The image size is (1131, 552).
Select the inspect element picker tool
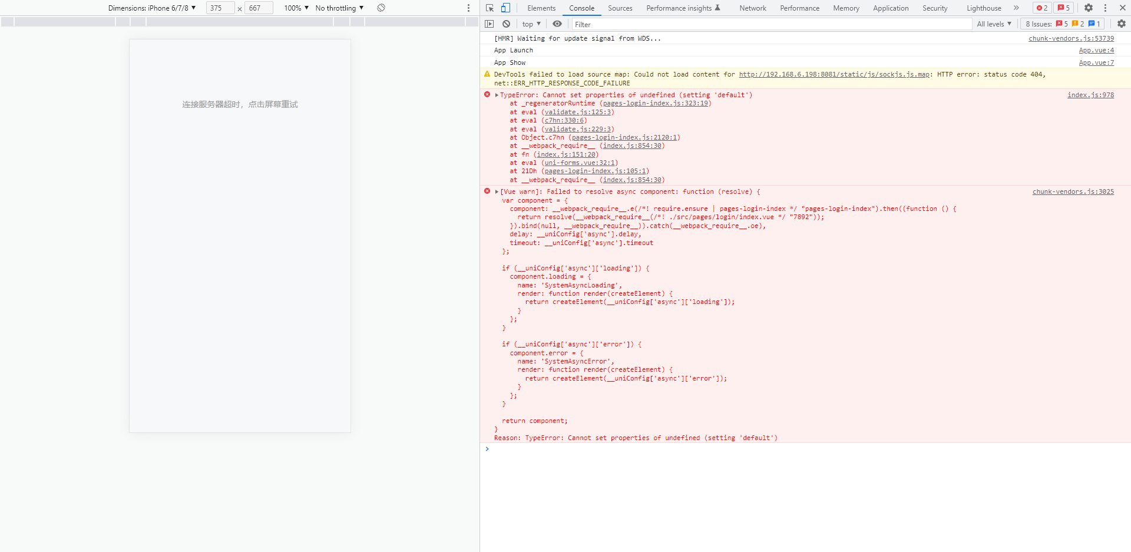490,8
